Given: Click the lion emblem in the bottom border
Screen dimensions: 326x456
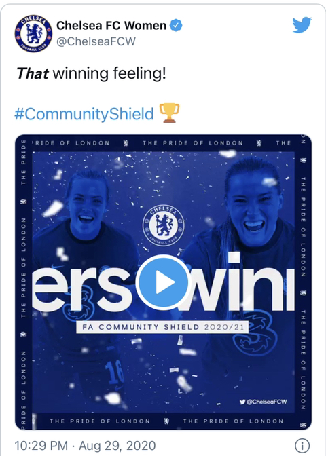Looking at the screenshot, I should [166, 421].
